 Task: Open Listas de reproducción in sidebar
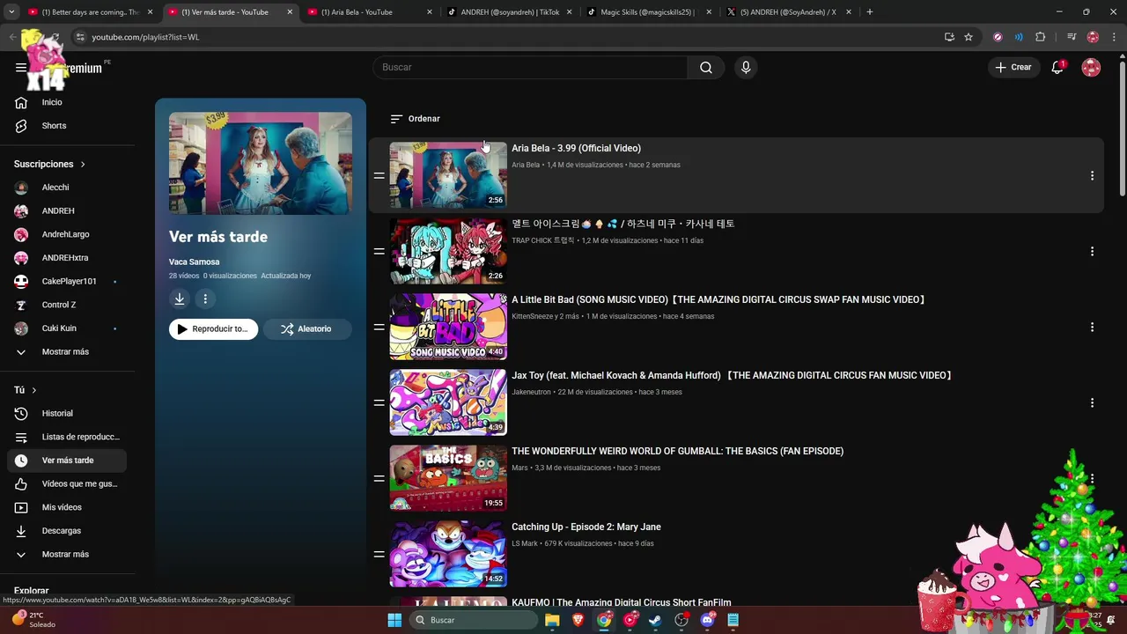click(x=67, y=438)
